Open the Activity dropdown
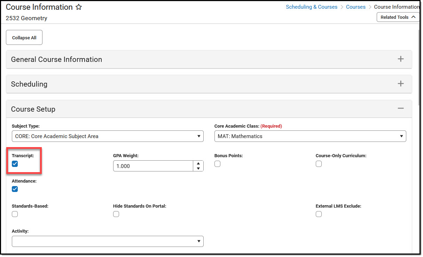 pos(108,241)
